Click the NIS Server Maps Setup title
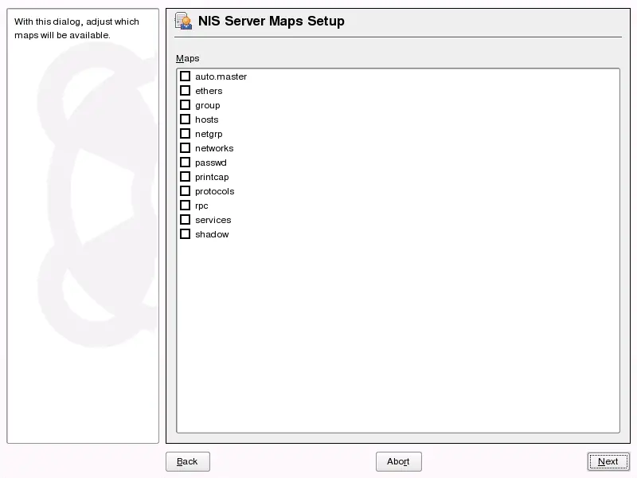The width and height of the screenshot is (637, 478). pyautogui.click(x=271, y=22)
